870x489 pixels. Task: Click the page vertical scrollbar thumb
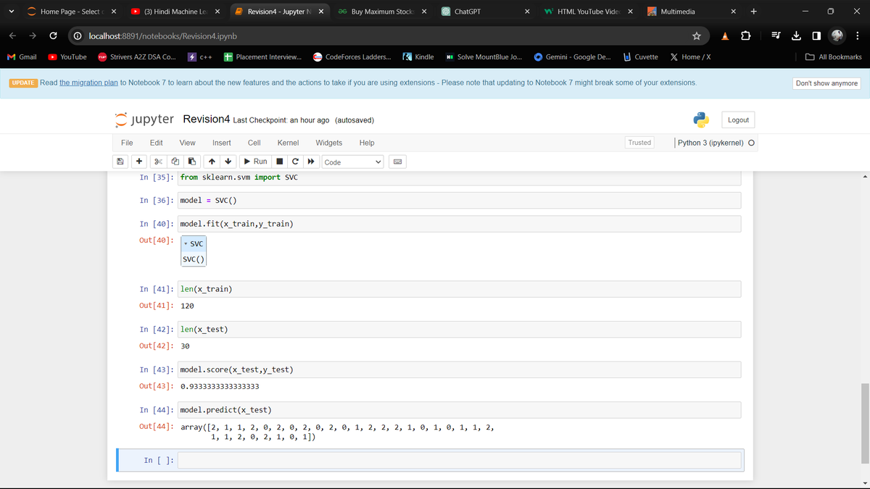point(864,423)
